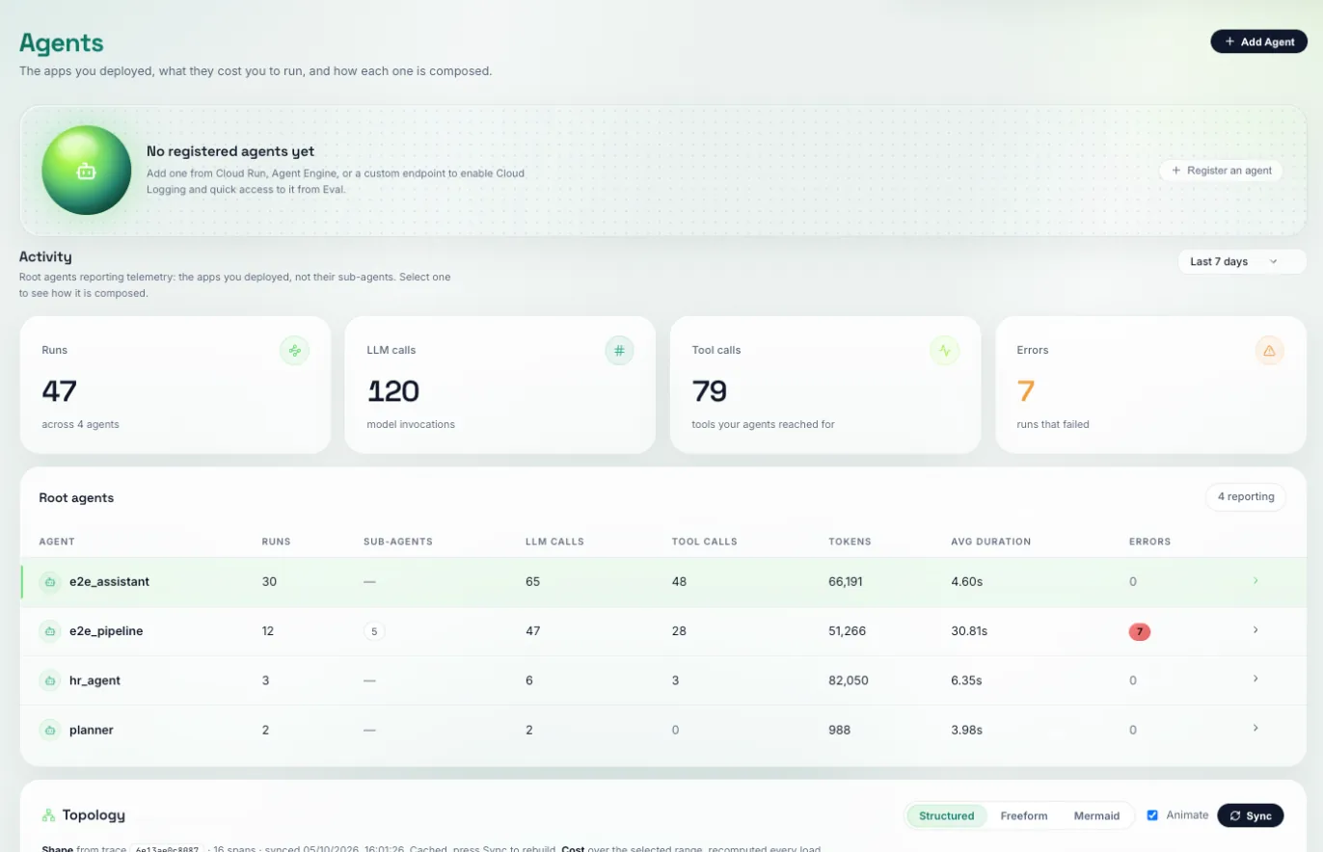The image size is (1323, 852).
Task: Click the LLM calls hash icon
Action: [x=619, y=351]
